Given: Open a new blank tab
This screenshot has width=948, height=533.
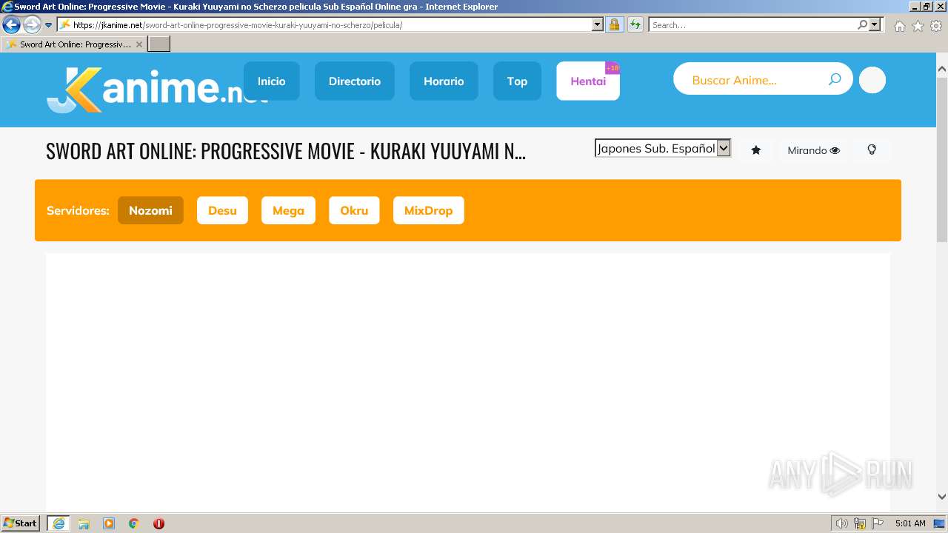Looking at the screenshot, I should click(159, 44).
